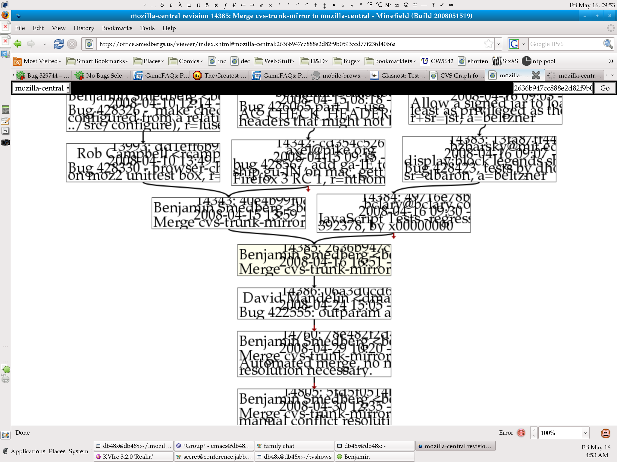Open the System menu in the panel
617x462 pixels.
(x=78, y=451)
